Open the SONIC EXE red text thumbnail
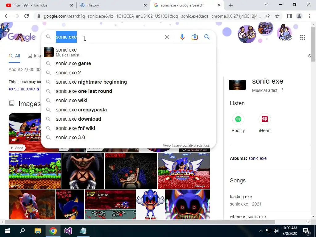 click(x=70, y=204)
